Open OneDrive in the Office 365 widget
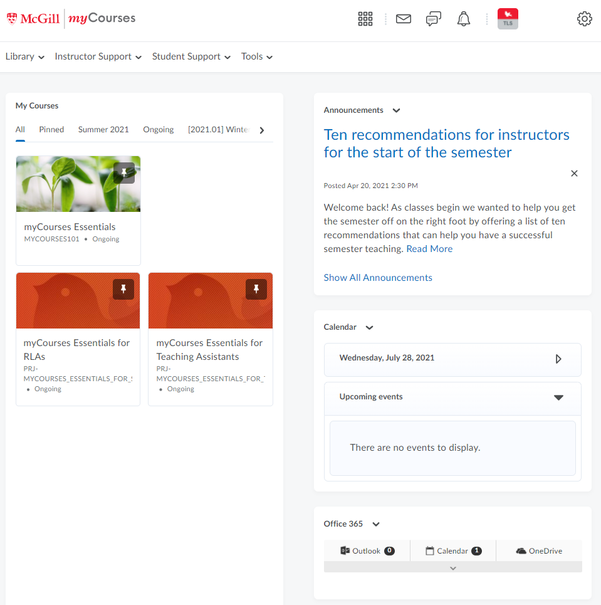 point(538,551)
